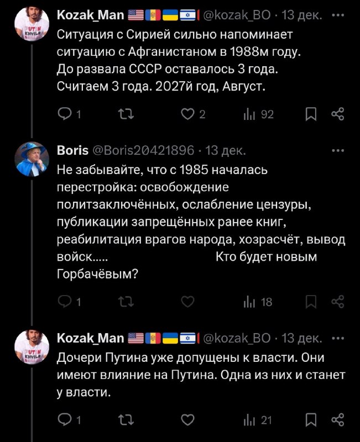The width and height of the screenshot is (360, 442).
Task: Open more options for the first tweet
Action: click(x=338, y=15)
